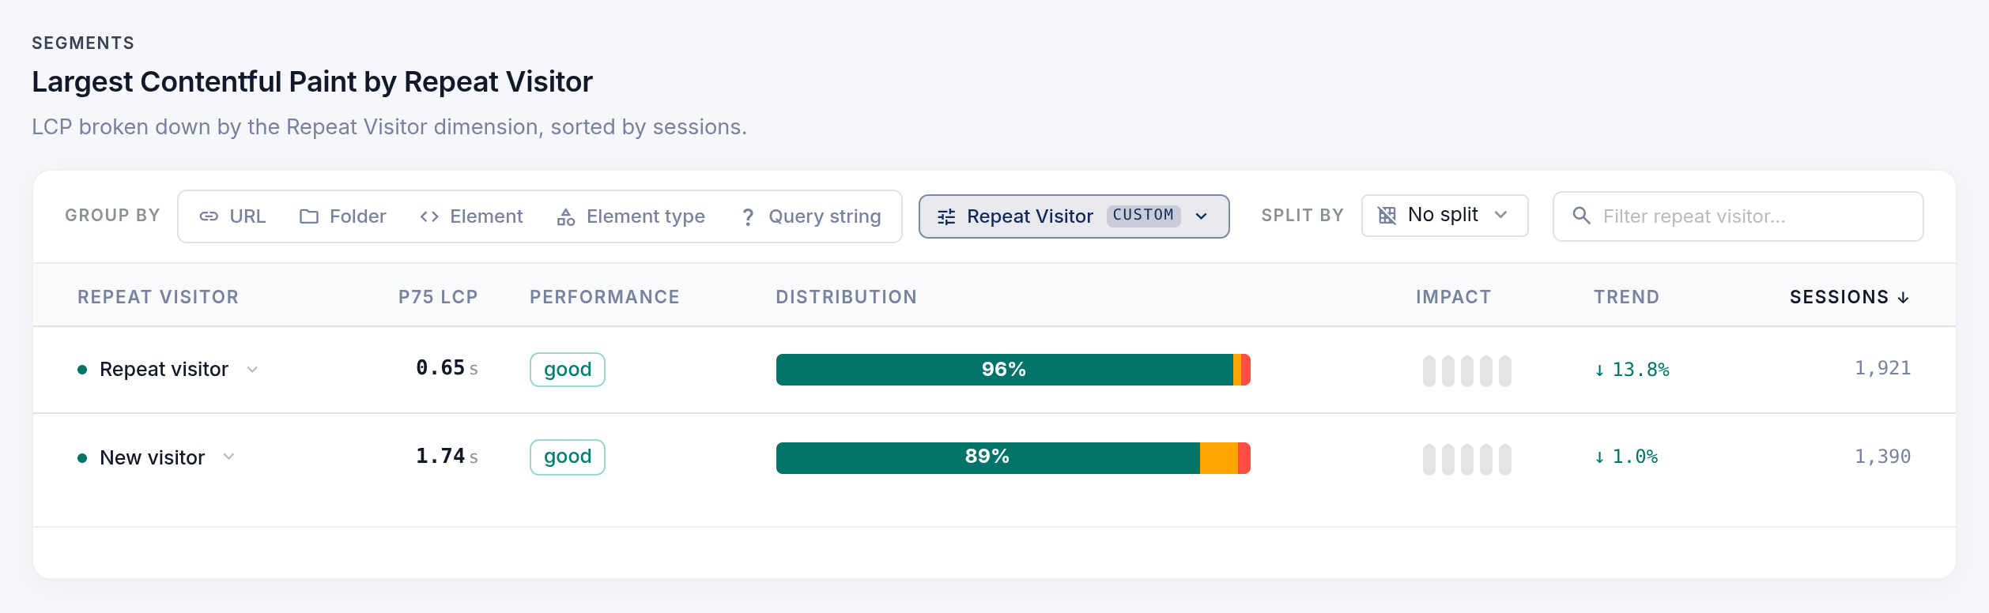Group by URL
Viewport: 1989px width, 613px height.
(232, 216)
